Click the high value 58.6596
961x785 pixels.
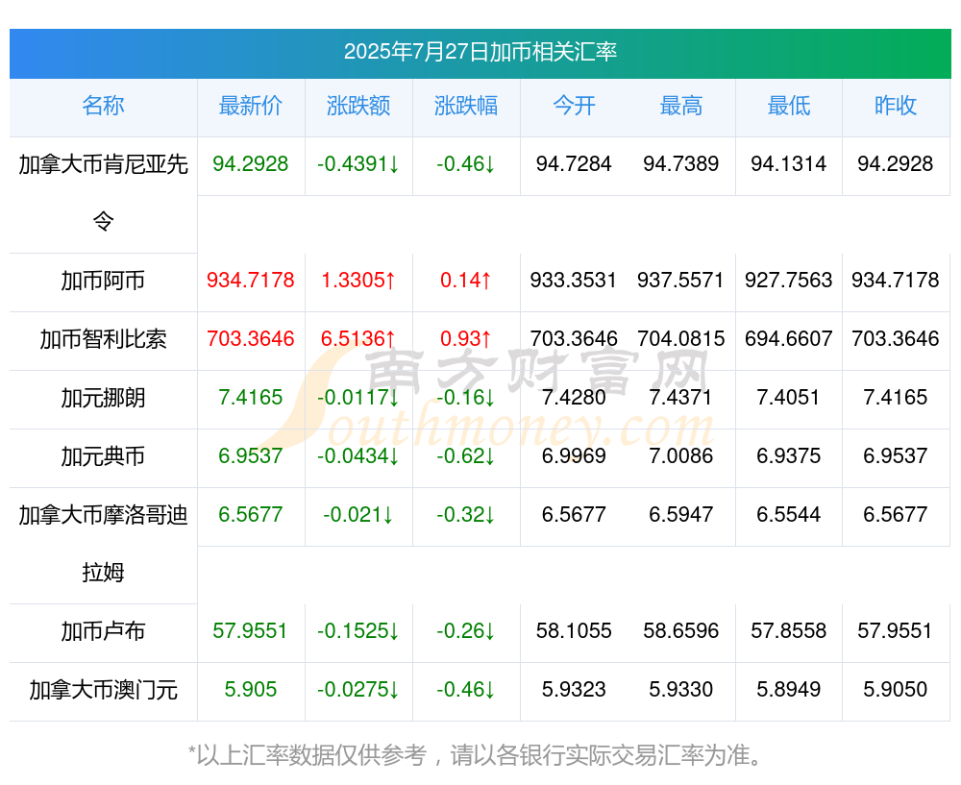pyautogui.click(x=681, y=631)
